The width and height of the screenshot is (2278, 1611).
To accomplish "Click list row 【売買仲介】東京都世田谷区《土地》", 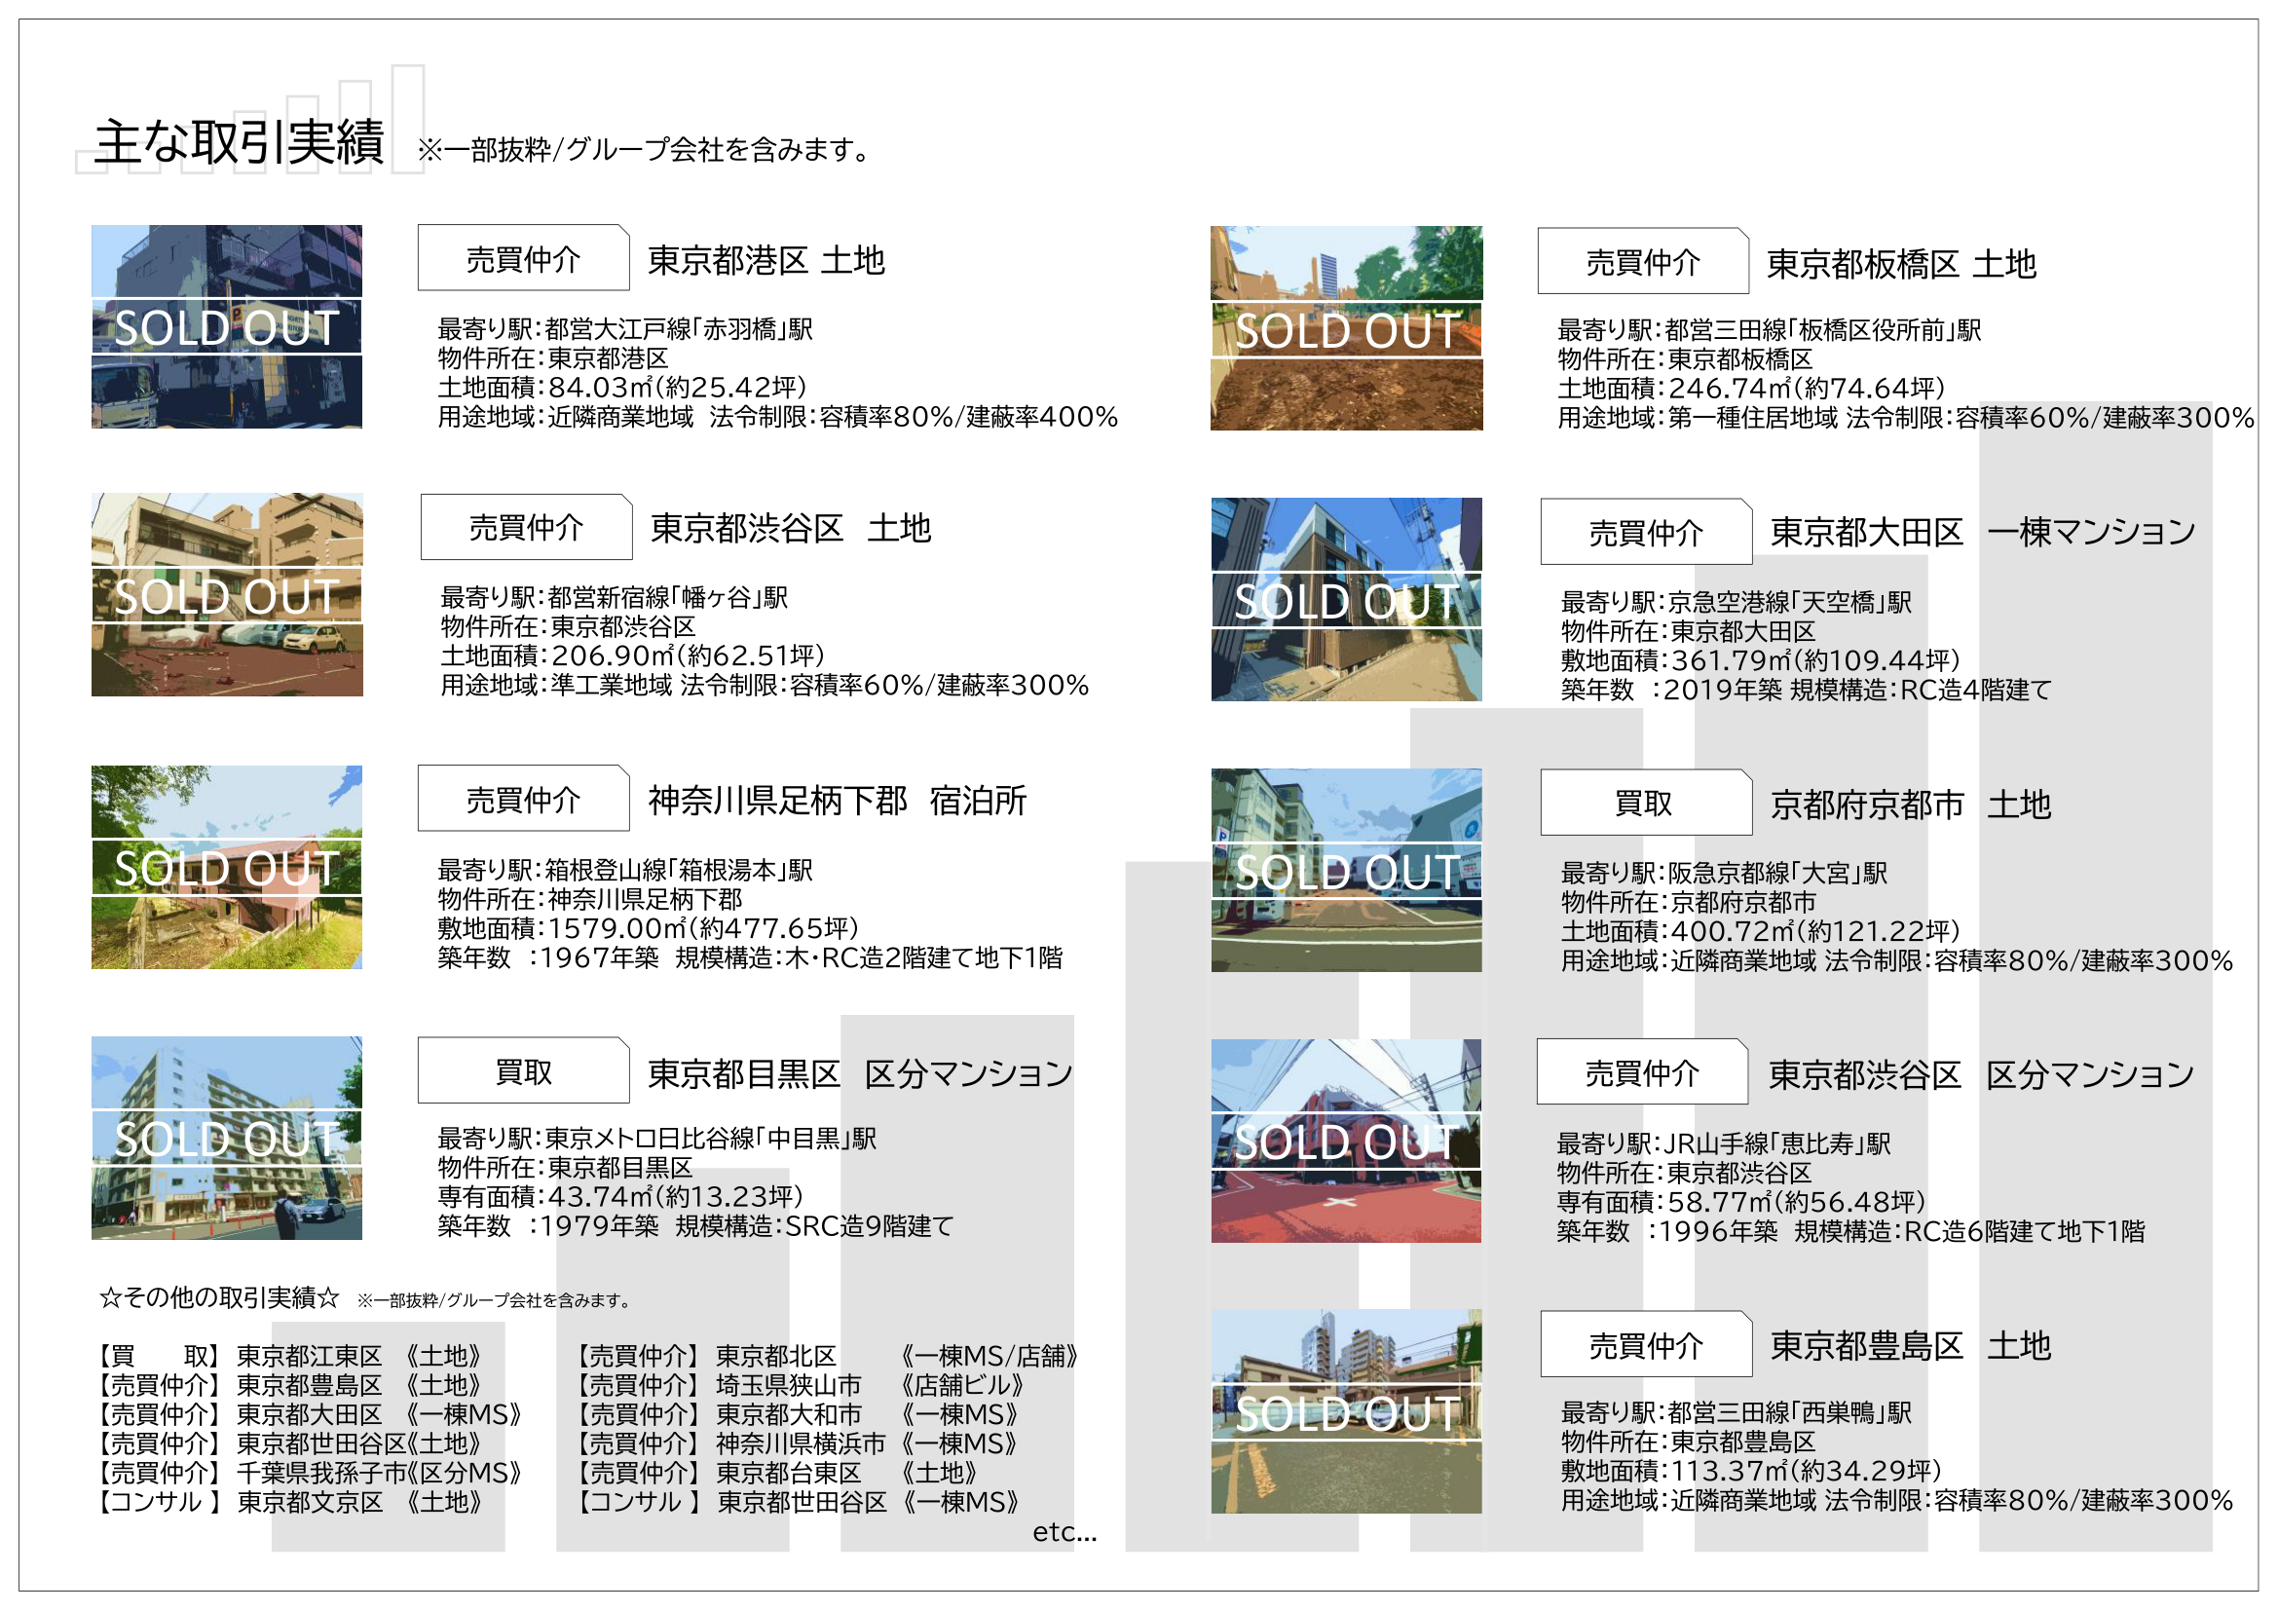I will (288, 1442).
